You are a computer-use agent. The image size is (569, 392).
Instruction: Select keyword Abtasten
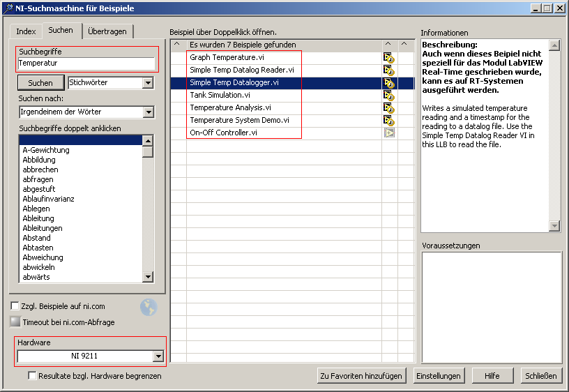coord(38,248)
